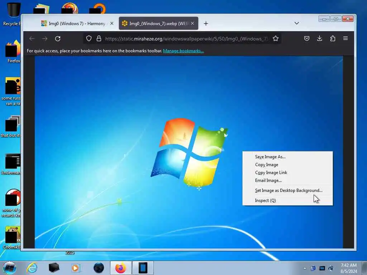Open the tracking protection shield icon

point(89,38)
